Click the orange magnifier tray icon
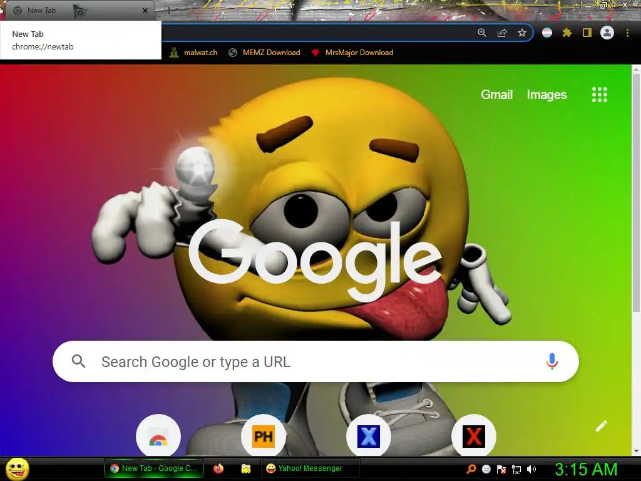 (471, 469)
